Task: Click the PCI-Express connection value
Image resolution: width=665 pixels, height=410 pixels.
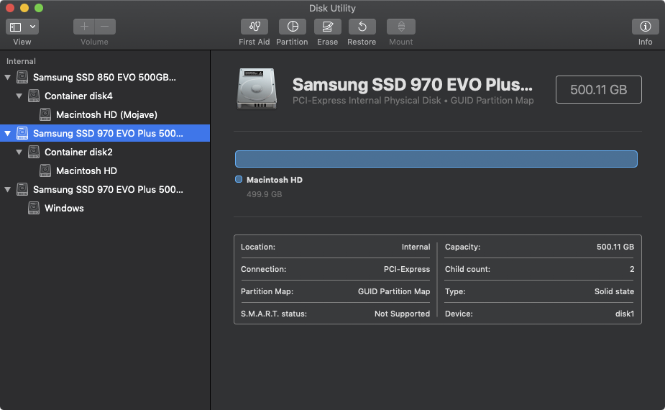Action: [407, 269]
